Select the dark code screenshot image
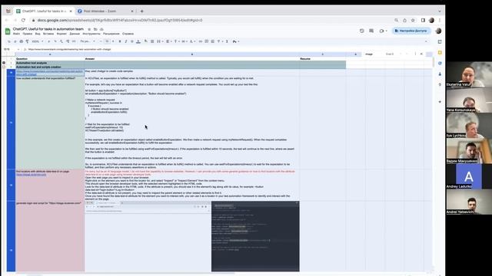Screen dimensions: 492x276 point(255,236)
